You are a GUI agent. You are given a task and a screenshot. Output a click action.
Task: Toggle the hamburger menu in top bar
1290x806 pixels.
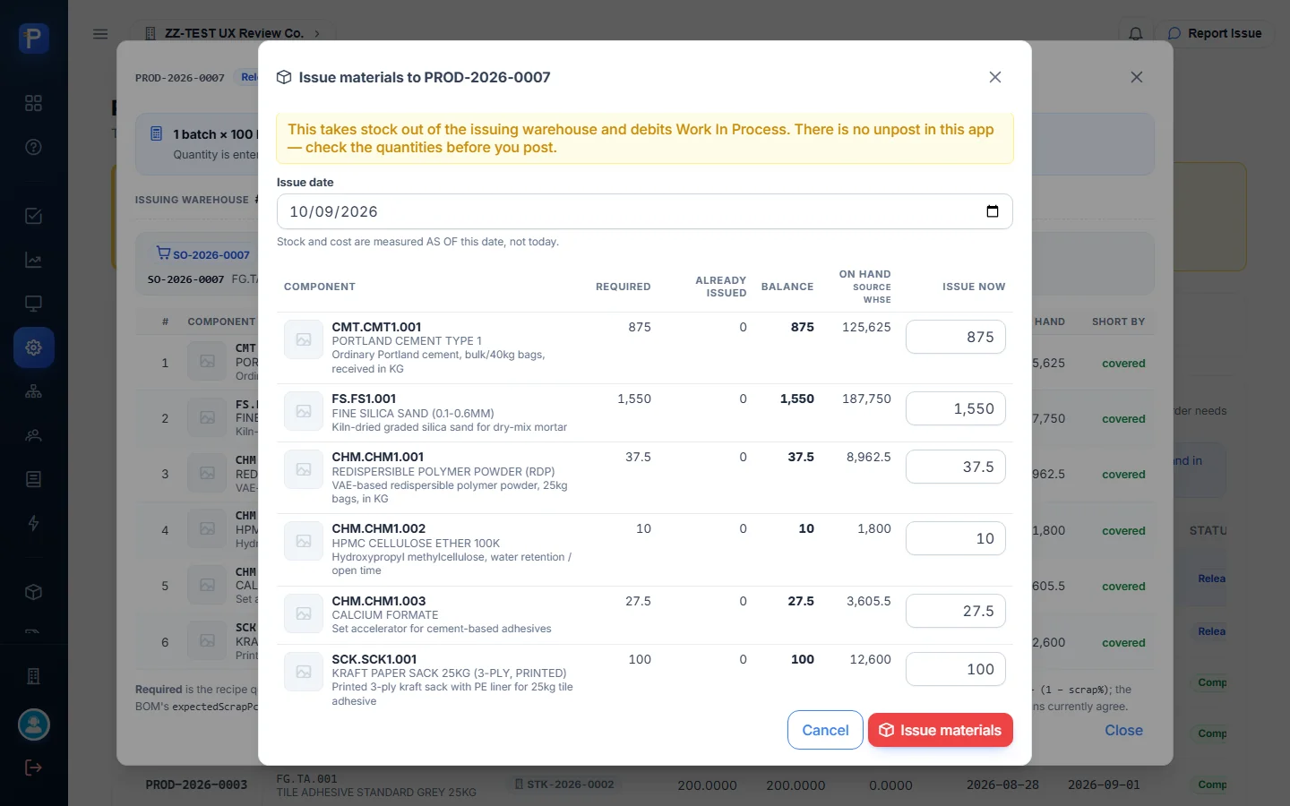pos(100,34)
